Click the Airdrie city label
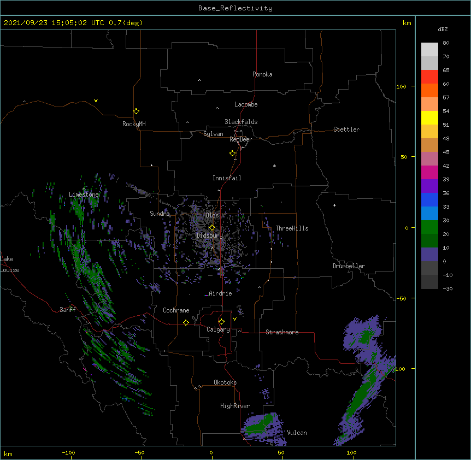 (x=220, y=293)
